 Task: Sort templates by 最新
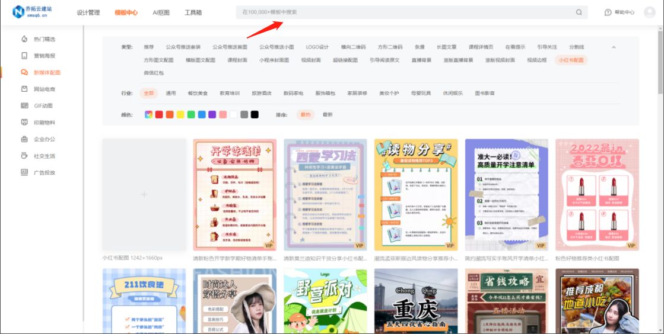[328, 114]
